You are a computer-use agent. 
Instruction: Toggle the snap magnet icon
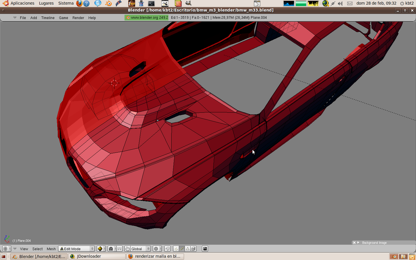click(167, 249)
